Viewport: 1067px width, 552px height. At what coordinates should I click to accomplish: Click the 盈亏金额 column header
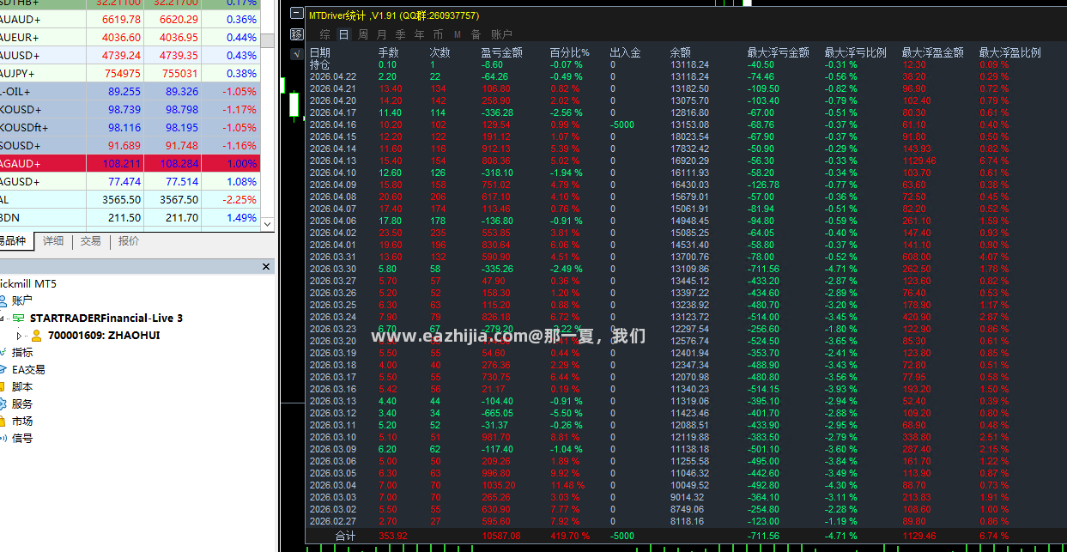[502, 52]
